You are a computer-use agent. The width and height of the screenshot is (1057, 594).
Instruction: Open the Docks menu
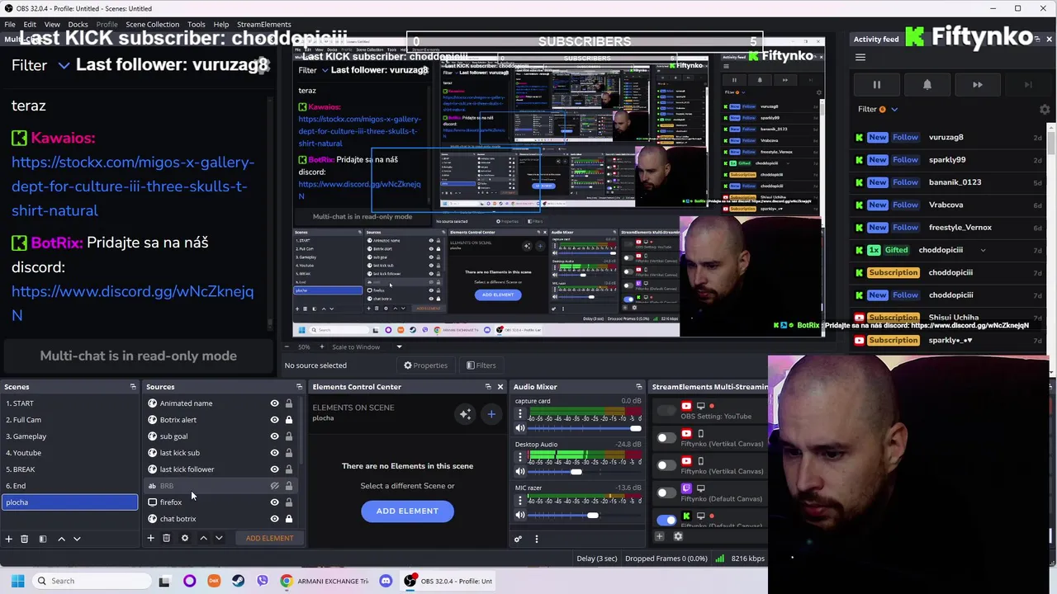pos(78,25)
